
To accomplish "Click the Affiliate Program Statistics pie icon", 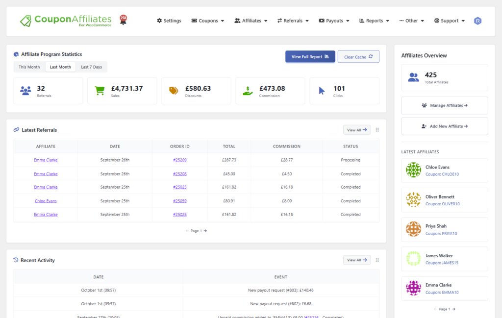I will click(x=16, y=54).
